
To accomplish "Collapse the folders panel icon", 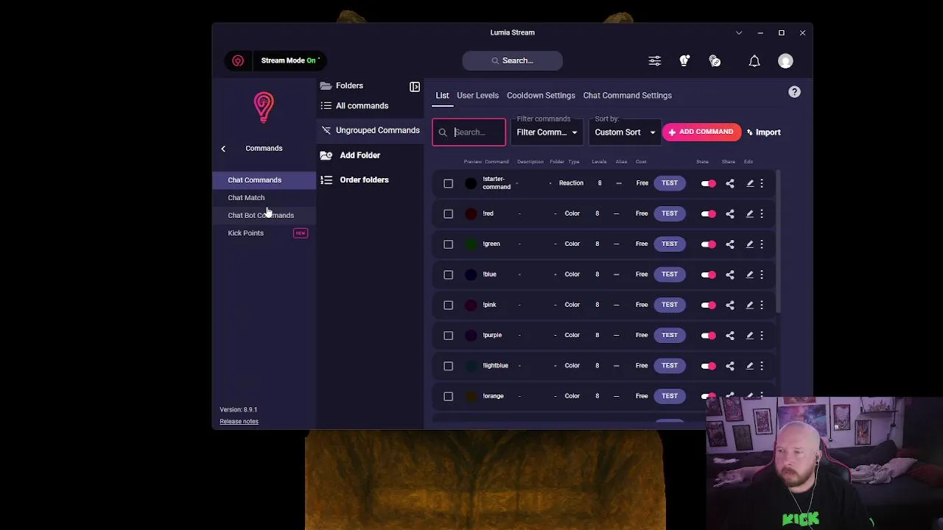I will [415, 86].
